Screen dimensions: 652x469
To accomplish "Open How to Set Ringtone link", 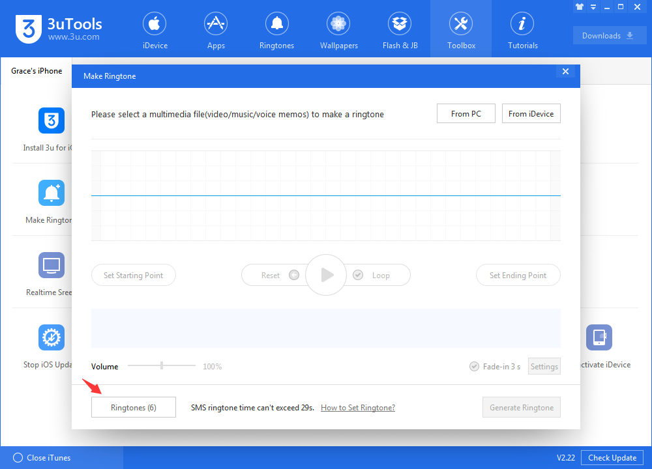I will tap(358, 408).
